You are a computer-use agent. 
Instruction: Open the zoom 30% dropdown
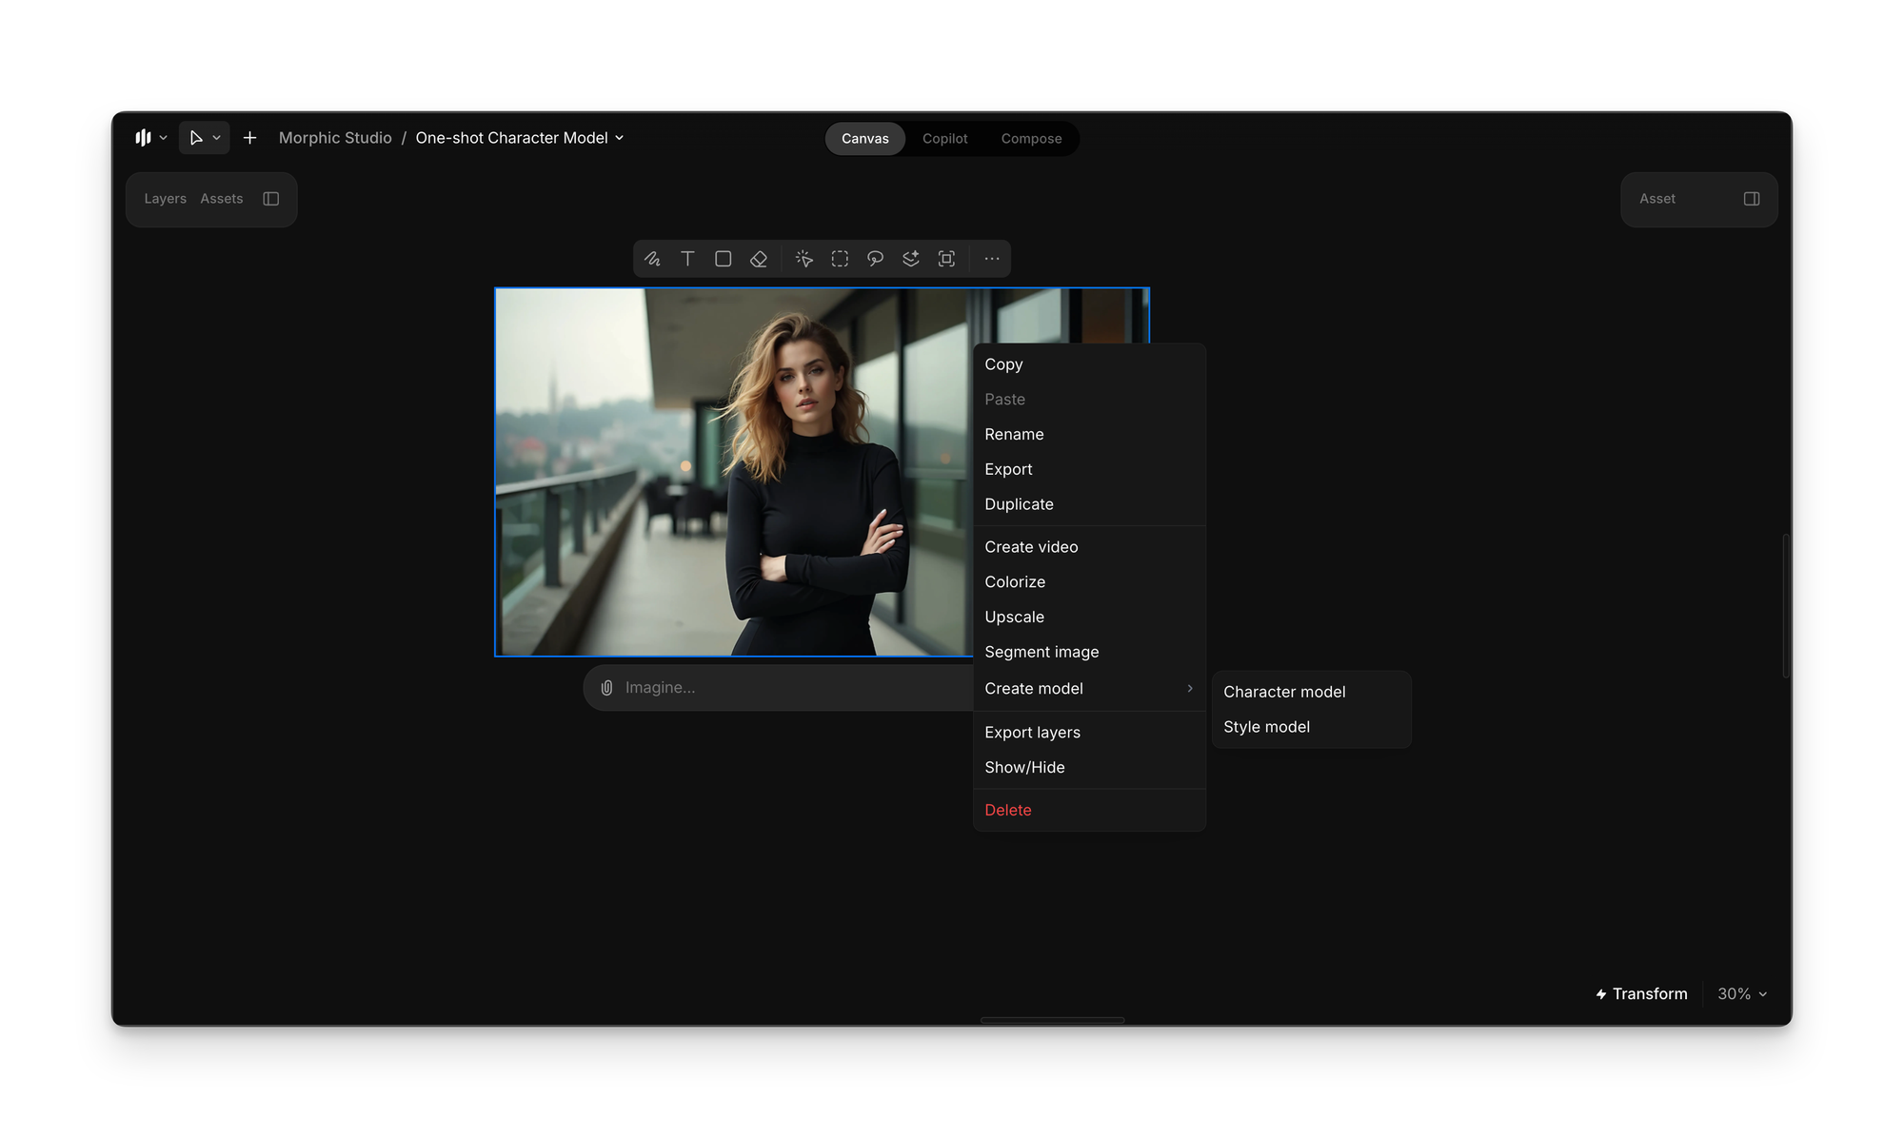point(1741,993)
